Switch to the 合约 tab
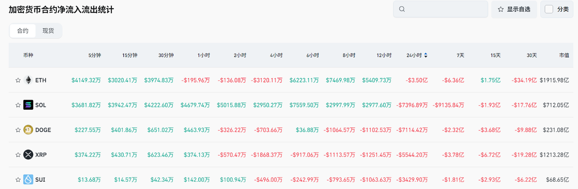The width and height of the screenshot is (578, 189). click(23, 31)
